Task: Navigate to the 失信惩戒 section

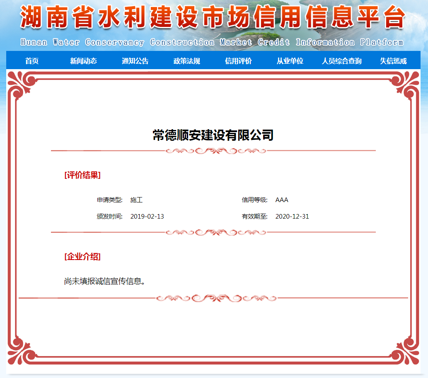Action: tap(393, 61)
